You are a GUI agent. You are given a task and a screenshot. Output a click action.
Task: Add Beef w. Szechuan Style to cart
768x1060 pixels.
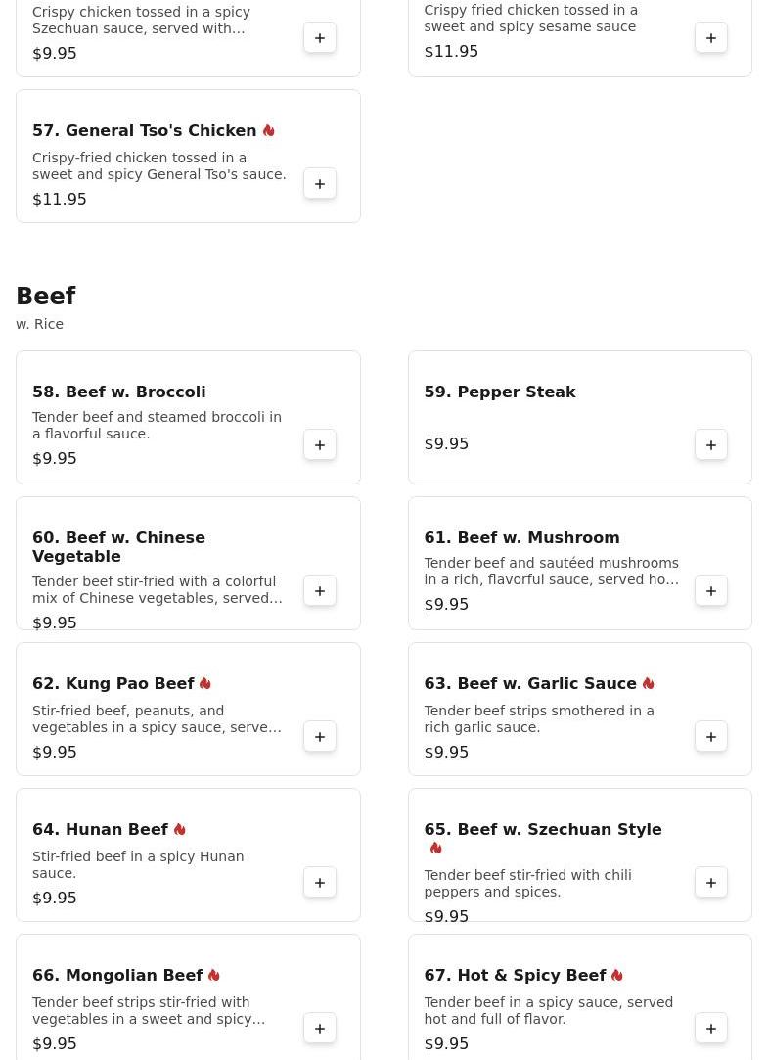[x=711, y=883]
